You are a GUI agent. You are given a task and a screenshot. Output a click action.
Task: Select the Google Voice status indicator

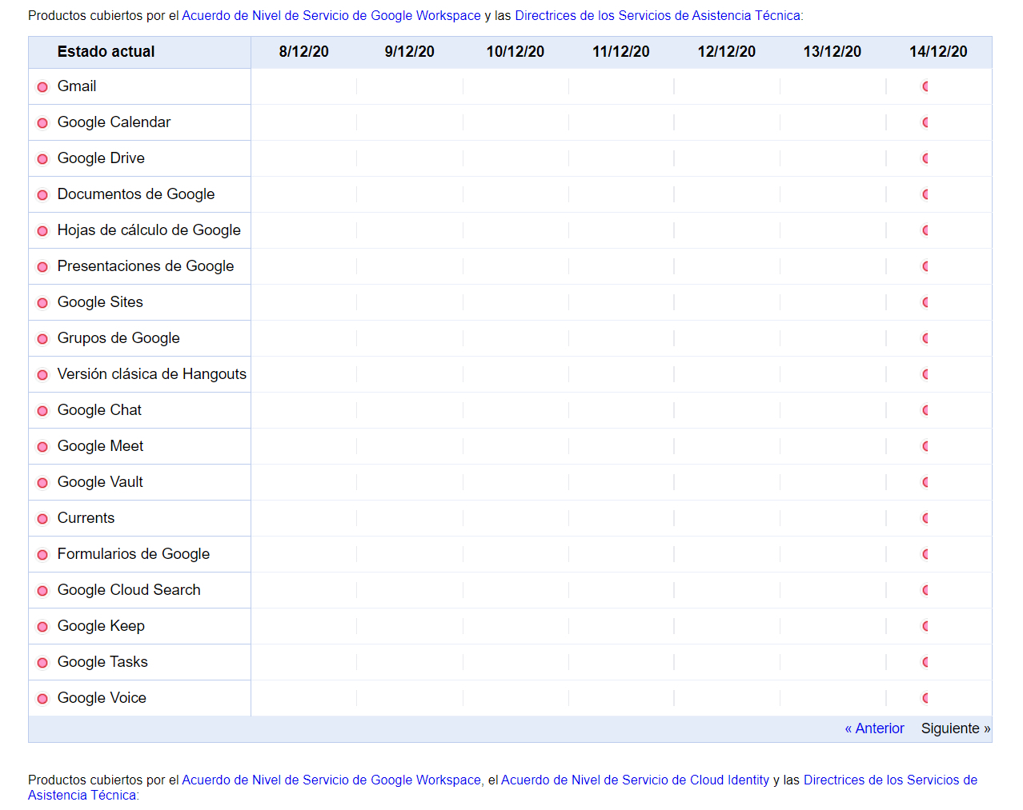click(42, 698)
